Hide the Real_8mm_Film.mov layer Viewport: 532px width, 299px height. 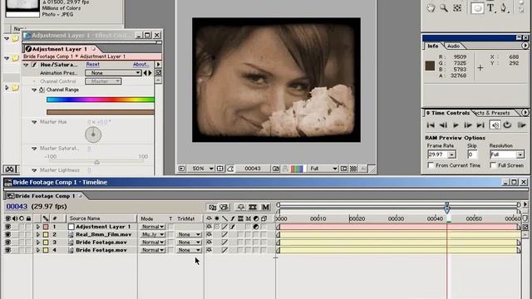7,234
